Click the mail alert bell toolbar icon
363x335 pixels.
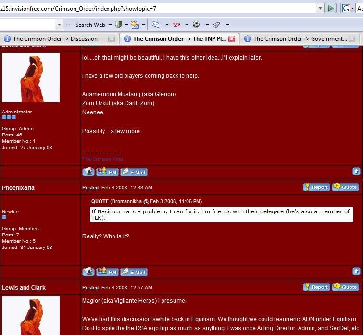click(135, 25)
